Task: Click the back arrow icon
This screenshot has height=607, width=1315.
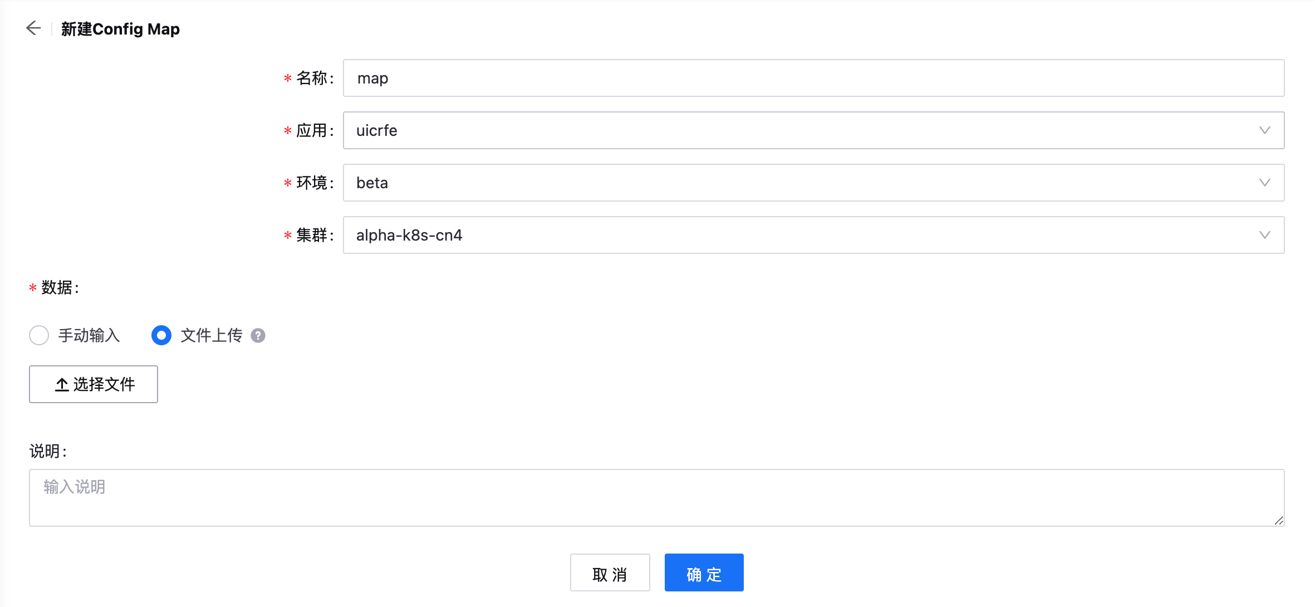Action: point(33,28)
